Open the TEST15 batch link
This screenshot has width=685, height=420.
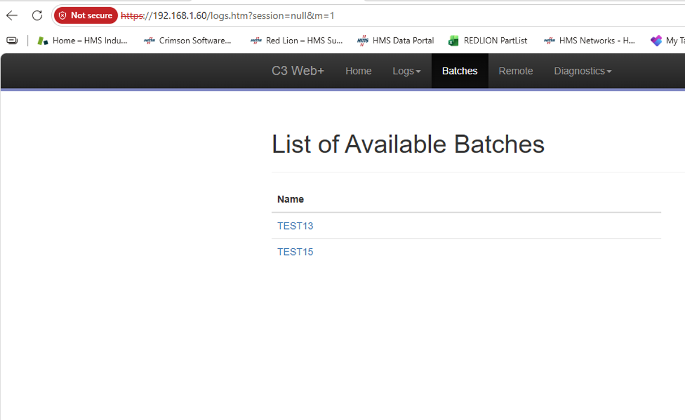pyautogui.click(x=295, y=252)
